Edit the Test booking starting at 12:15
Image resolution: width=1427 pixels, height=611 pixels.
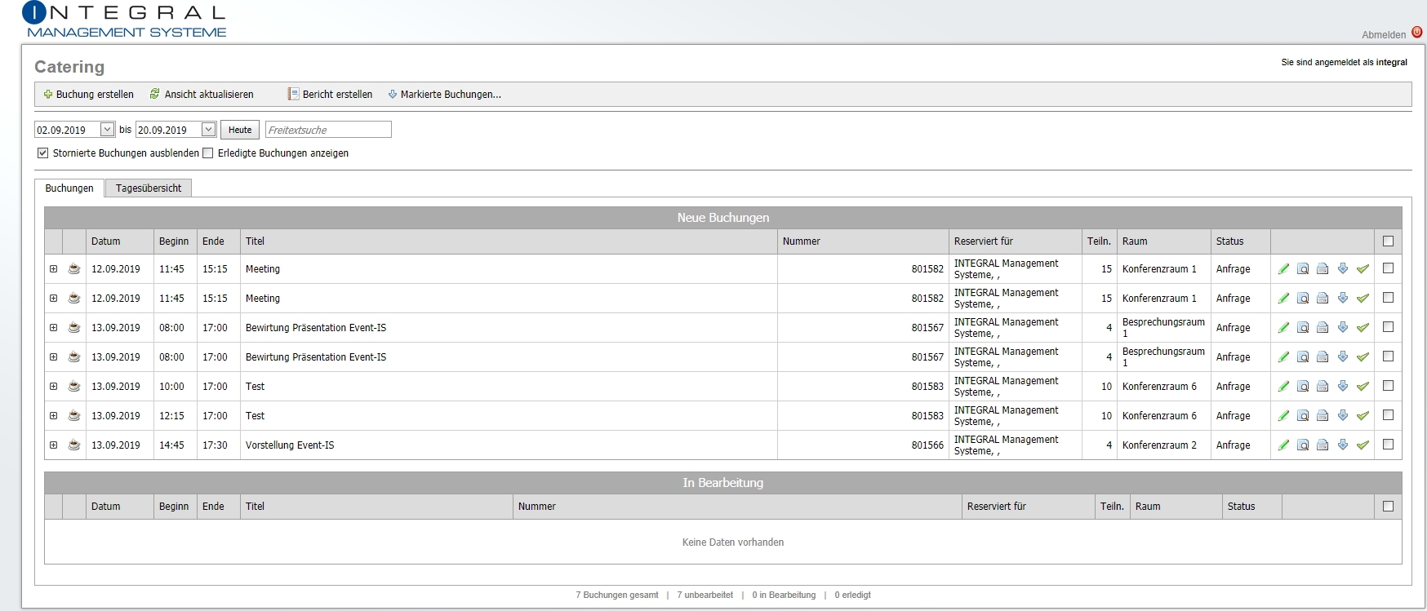point(1283,416)
